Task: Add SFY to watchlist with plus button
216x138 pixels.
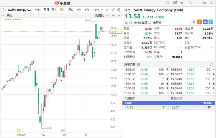Action: coord(211,22)
